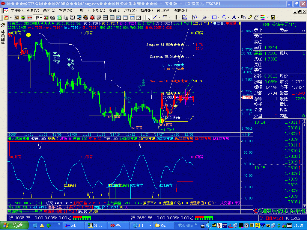This screenshot has width=307, height=230.
Task: Select the arrow pointer tool
Action: 149,17
